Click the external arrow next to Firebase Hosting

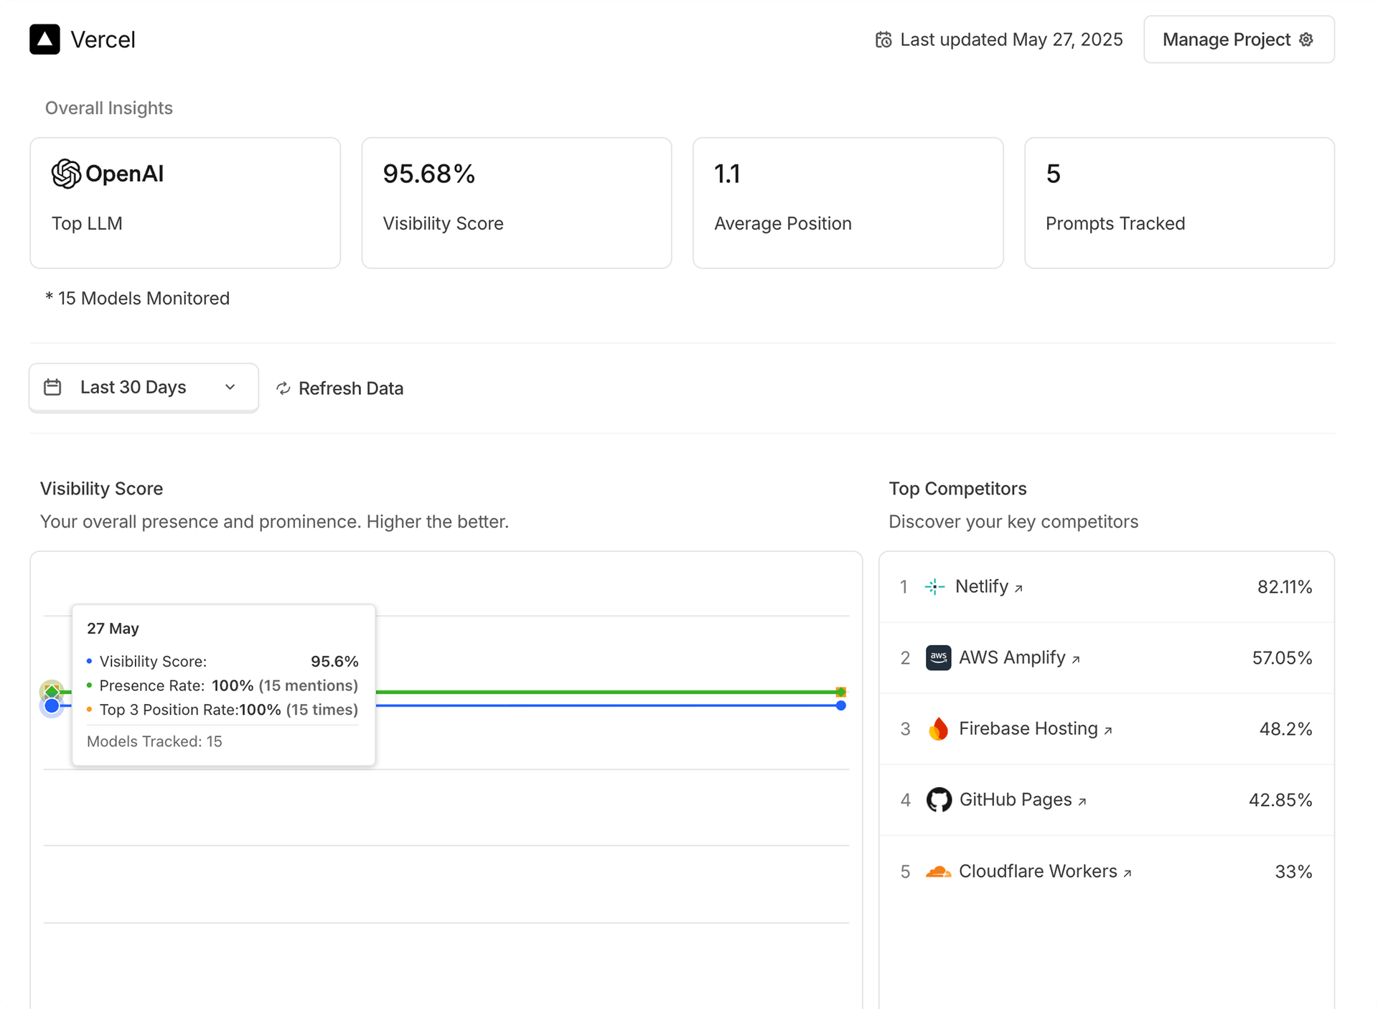pos(1108,731)
